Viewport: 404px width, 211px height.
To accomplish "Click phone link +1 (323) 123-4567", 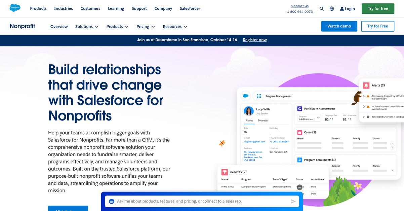I will click(279, 142).
